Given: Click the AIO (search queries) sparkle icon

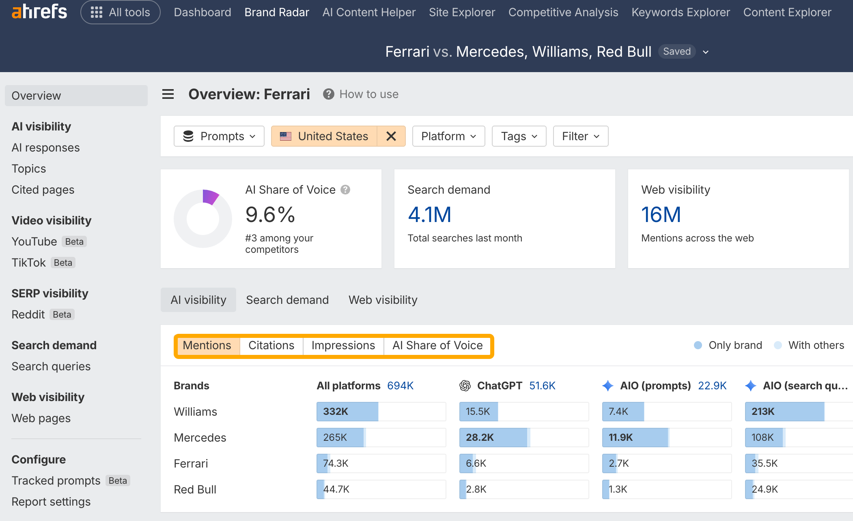Looking at the screenshot, I should (751, 386).
